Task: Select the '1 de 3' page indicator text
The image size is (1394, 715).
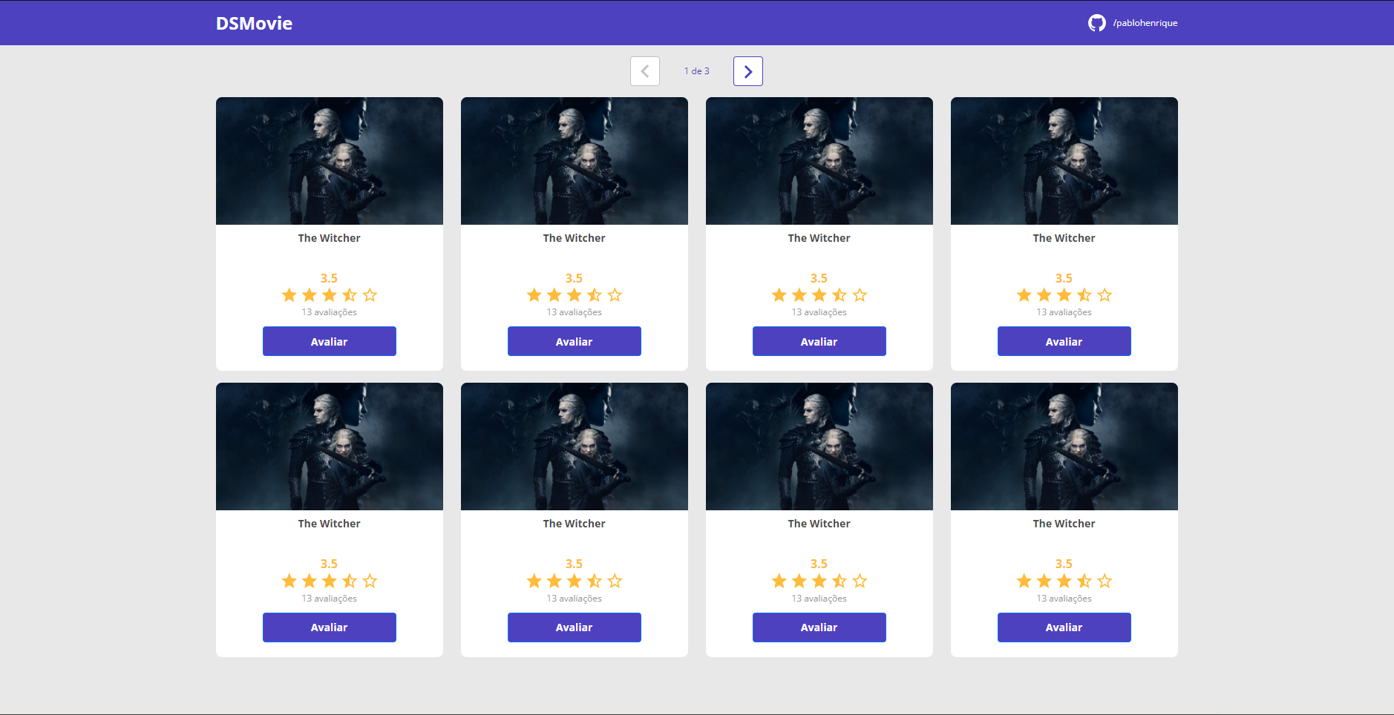Action: (696, 71)
